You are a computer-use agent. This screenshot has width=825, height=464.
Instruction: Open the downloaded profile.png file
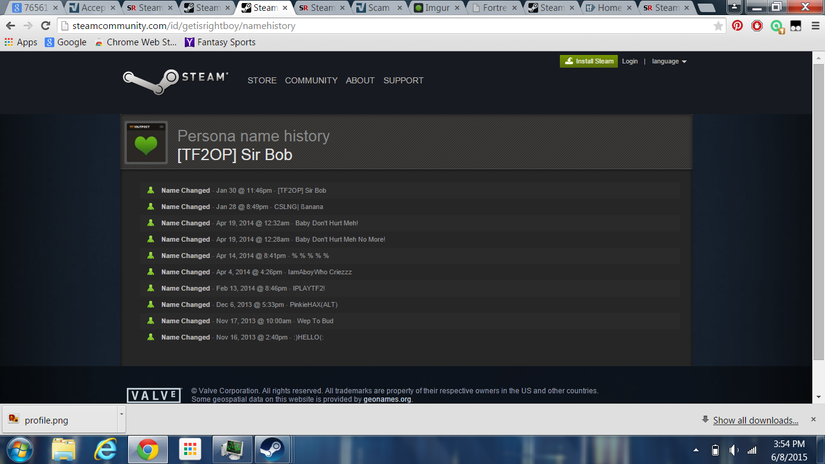(x=60, y=420)
